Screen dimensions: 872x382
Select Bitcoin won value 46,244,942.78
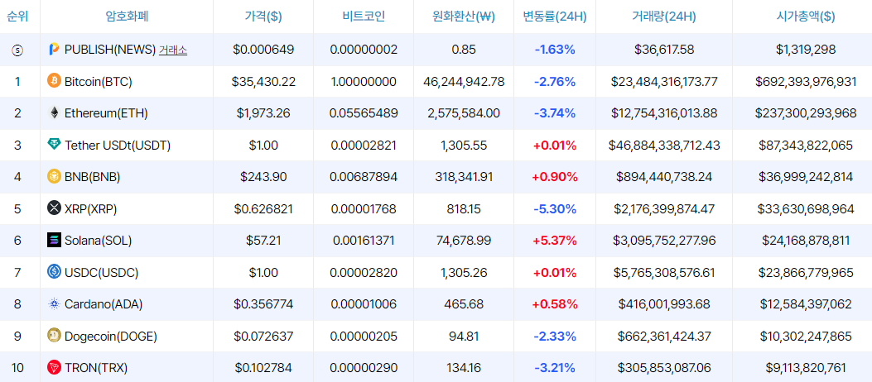[464, 82]
